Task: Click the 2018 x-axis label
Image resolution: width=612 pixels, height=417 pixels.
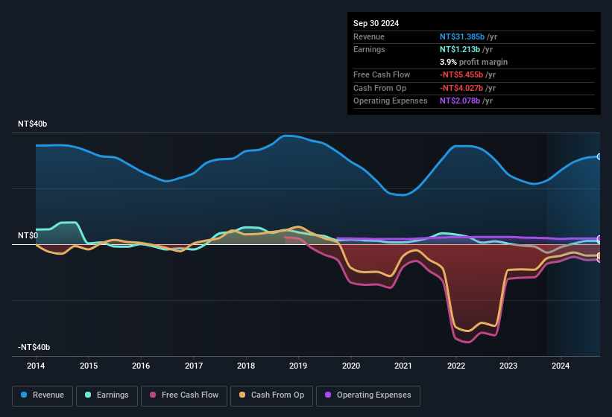Action: (246, 366)
